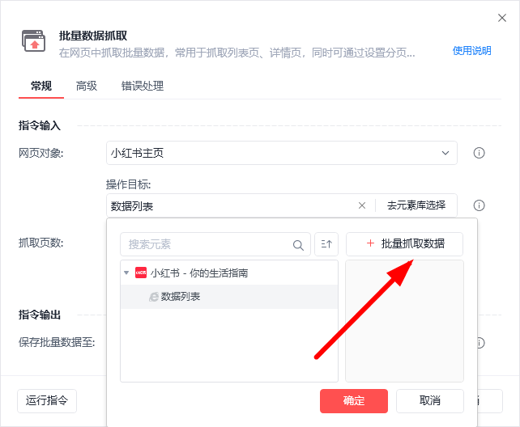Click the 取消 cancel button

pyautogui.click(x=430, y=401)
